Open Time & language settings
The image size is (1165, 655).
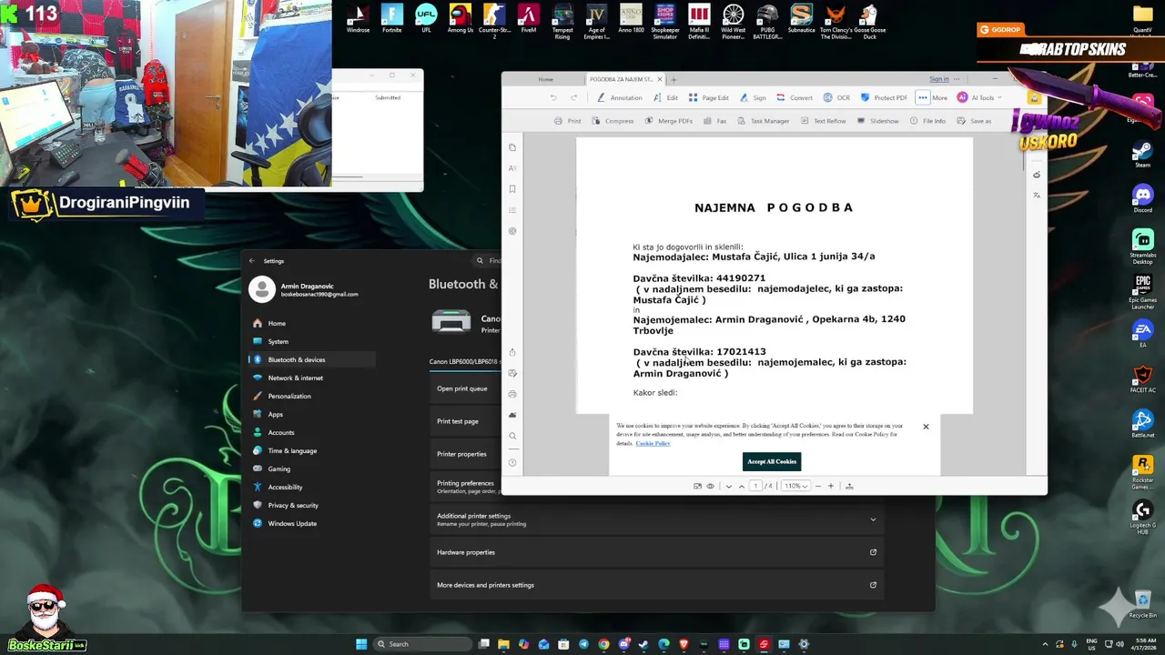point(311,450)
